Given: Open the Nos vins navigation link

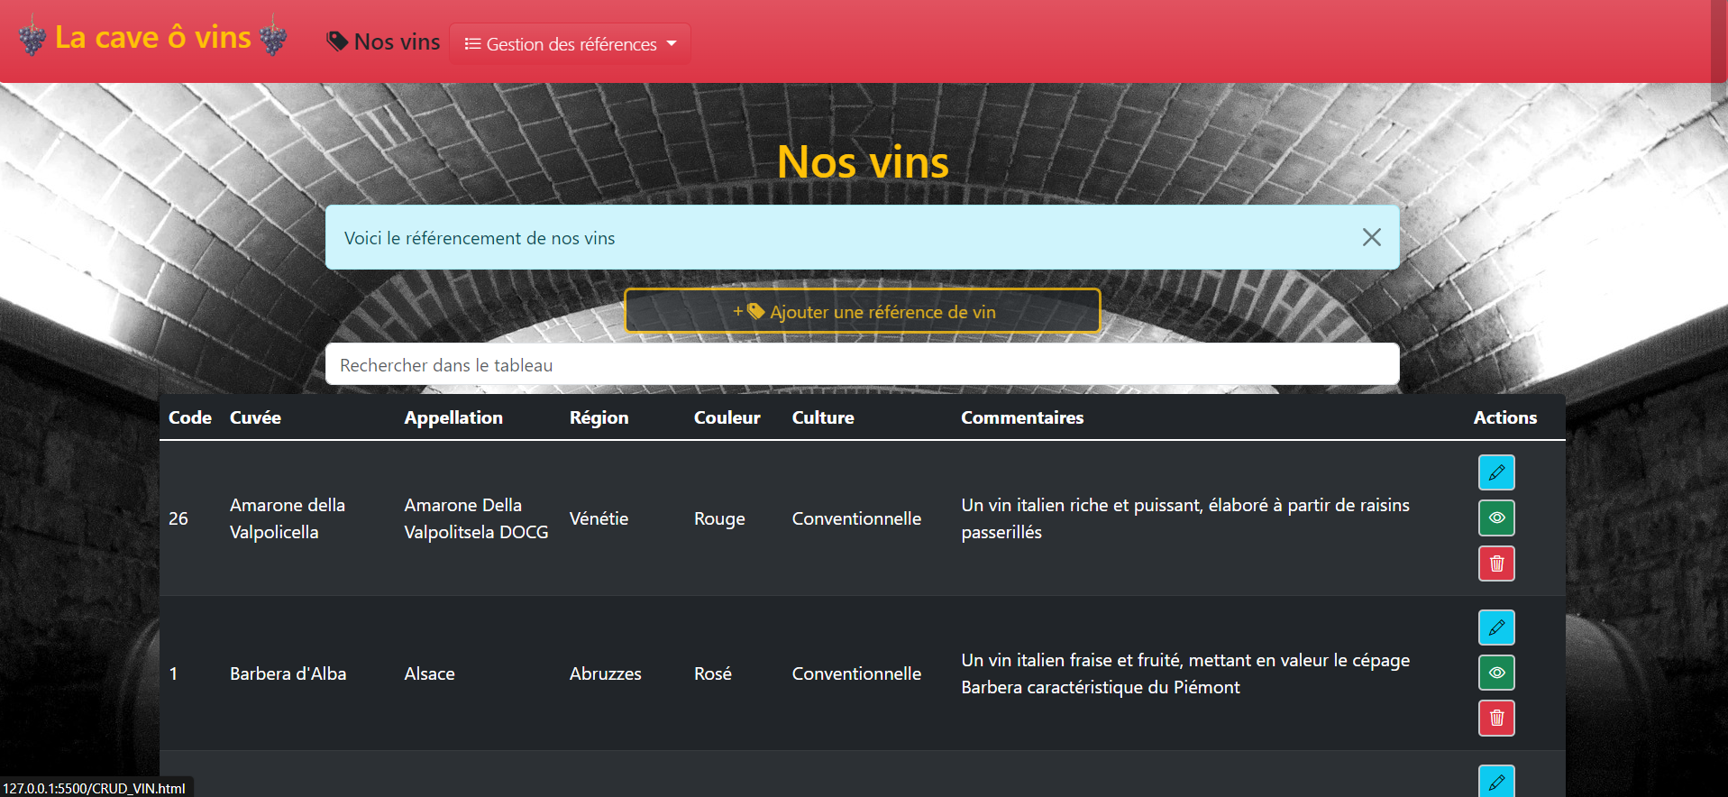Looking at the screenshot, I should click(x=384, y=42).
